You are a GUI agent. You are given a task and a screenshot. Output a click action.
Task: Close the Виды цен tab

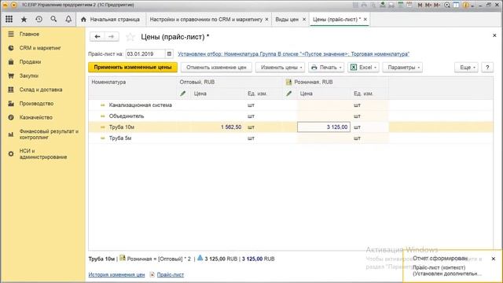point(304,19)
